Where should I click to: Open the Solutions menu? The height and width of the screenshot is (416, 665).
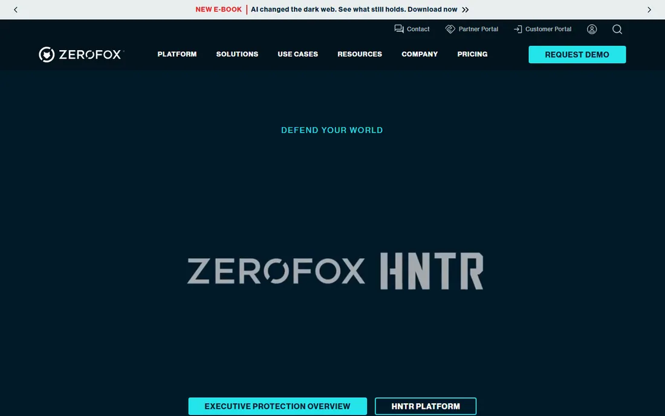(237, 54)
